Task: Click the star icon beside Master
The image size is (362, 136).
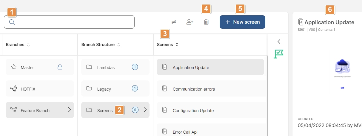Action: click(13, 67)
